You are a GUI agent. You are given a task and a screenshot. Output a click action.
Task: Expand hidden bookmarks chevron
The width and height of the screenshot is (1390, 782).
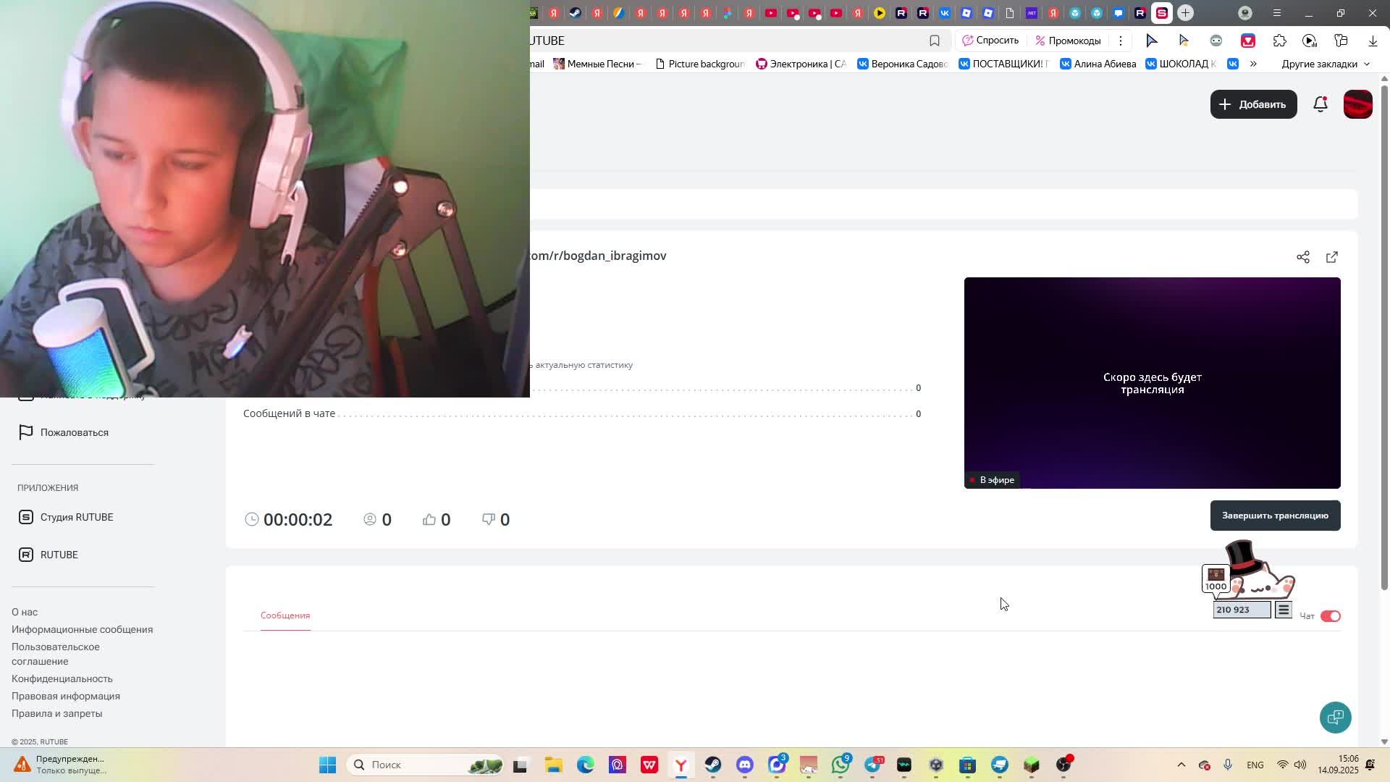tap(1253, 64)
